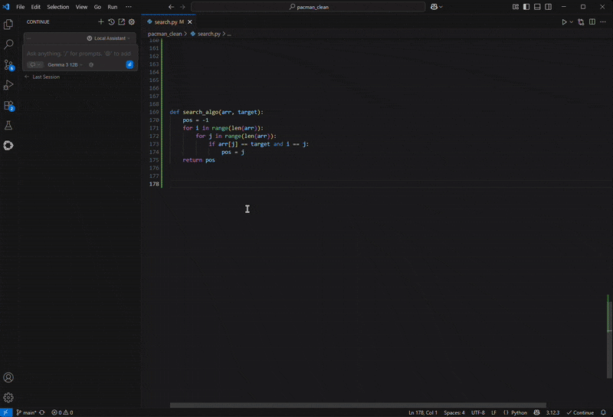Click the Last Session link
Image resolution: width=613 pixels, height=417 pixels.
tap(45, 77)
